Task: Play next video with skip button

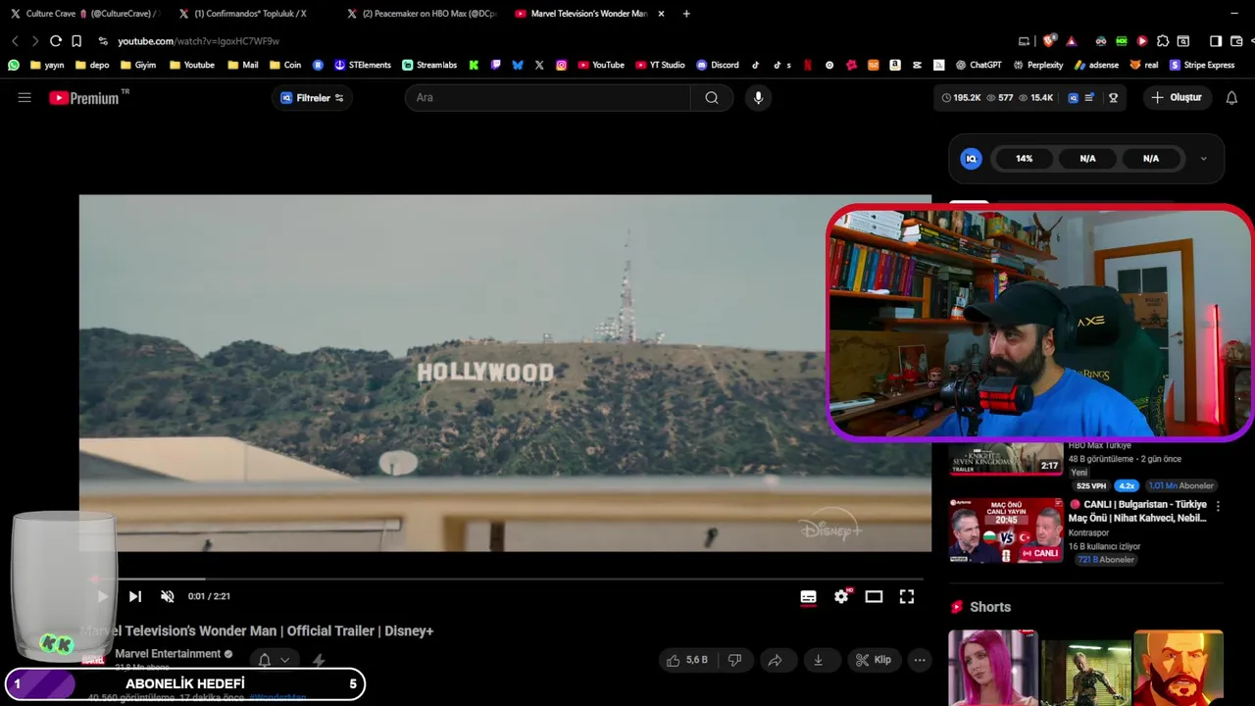Action: (135, 596)
